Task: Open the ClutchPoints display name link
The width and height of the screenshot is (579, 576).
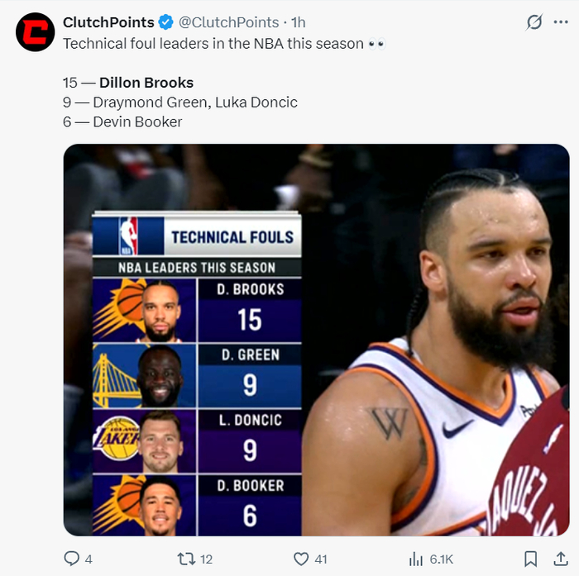Action: point(108,22)
